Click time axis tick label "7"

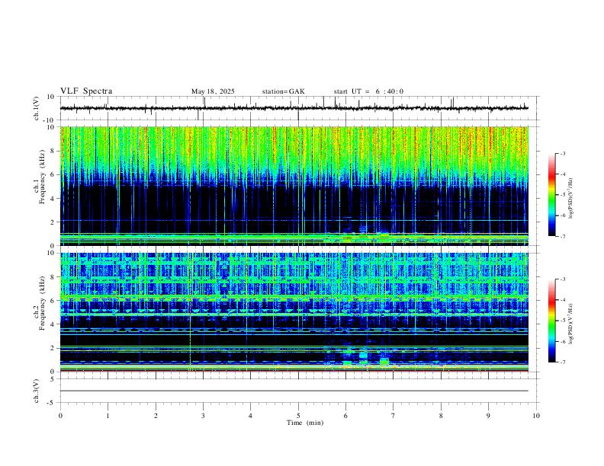tap(394, 416)
